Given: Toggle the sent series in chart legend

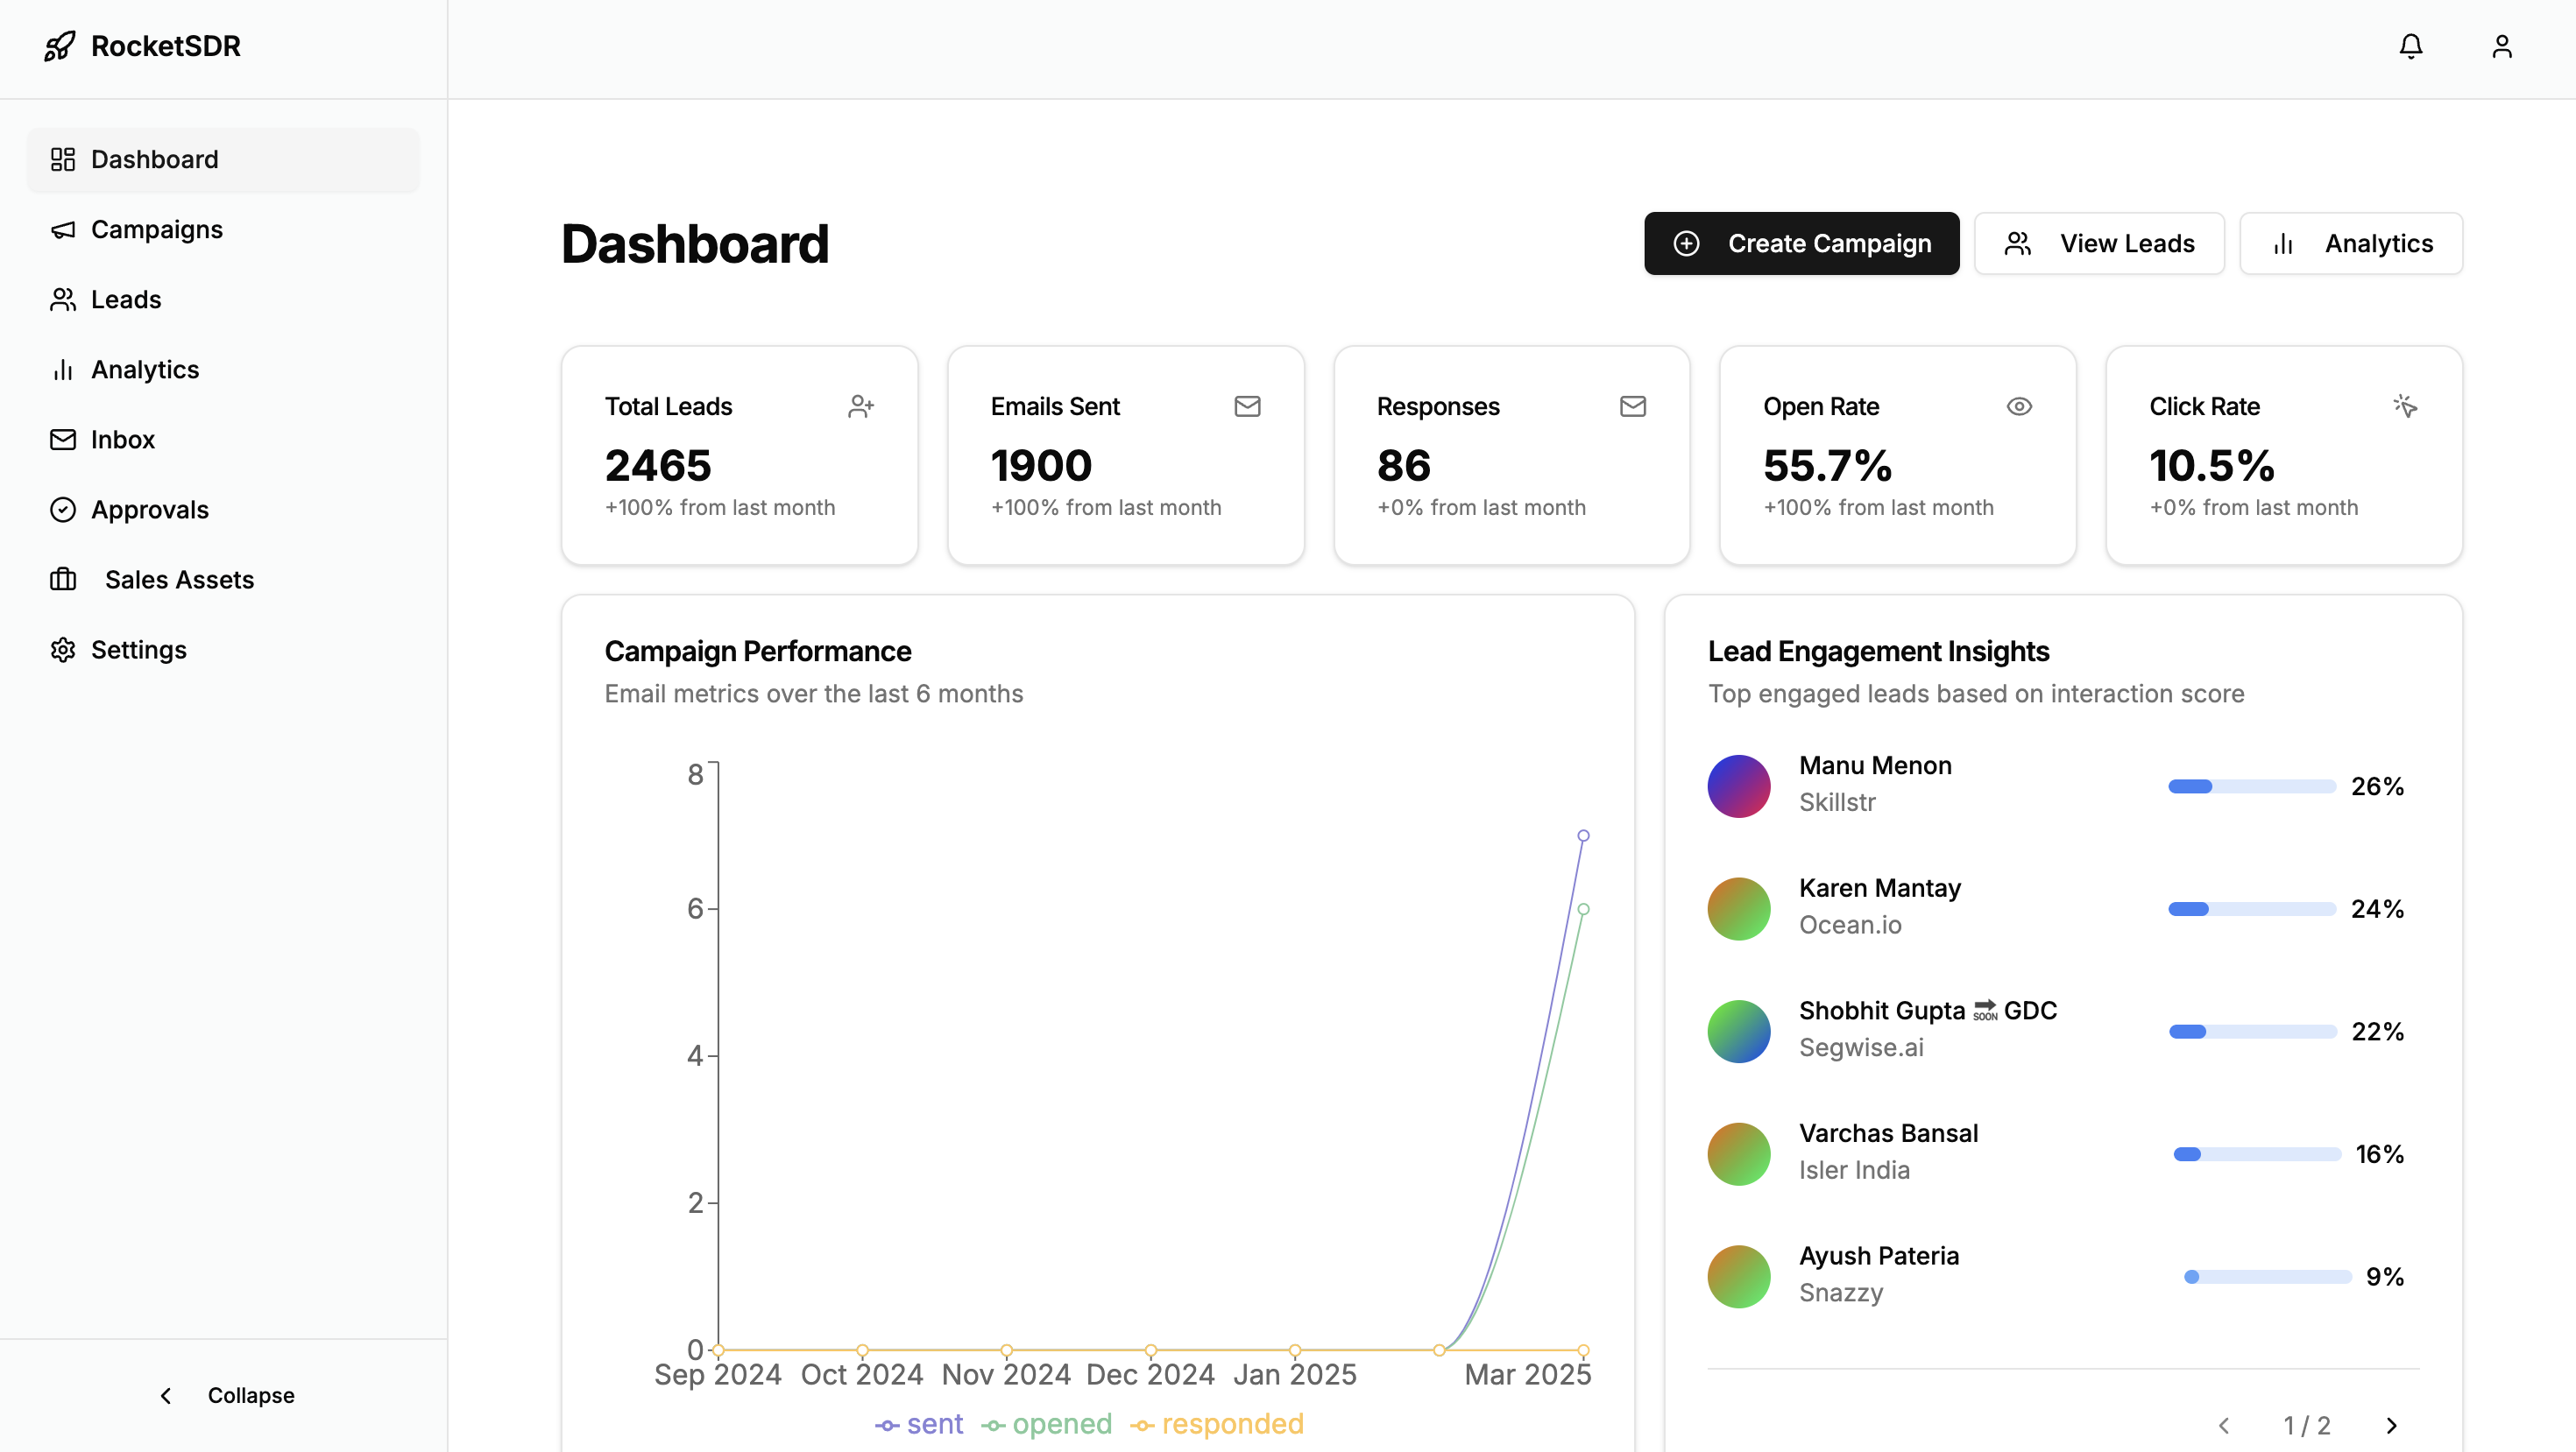Looking at the screenshot, I should point(919,1424).
